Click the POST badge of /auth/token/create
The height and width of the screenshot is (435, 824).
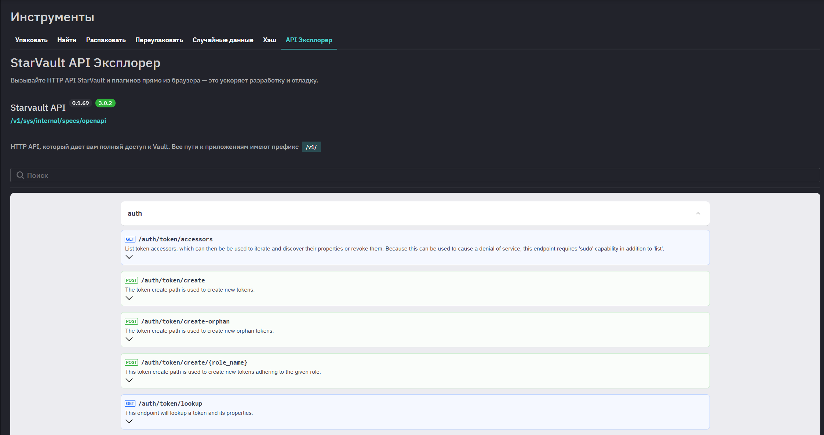131,280
